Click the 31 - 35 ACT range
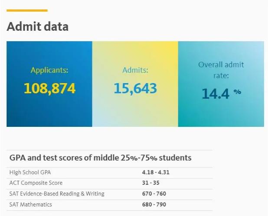This screenshot has width=268, height=216. tap(151, 183)
